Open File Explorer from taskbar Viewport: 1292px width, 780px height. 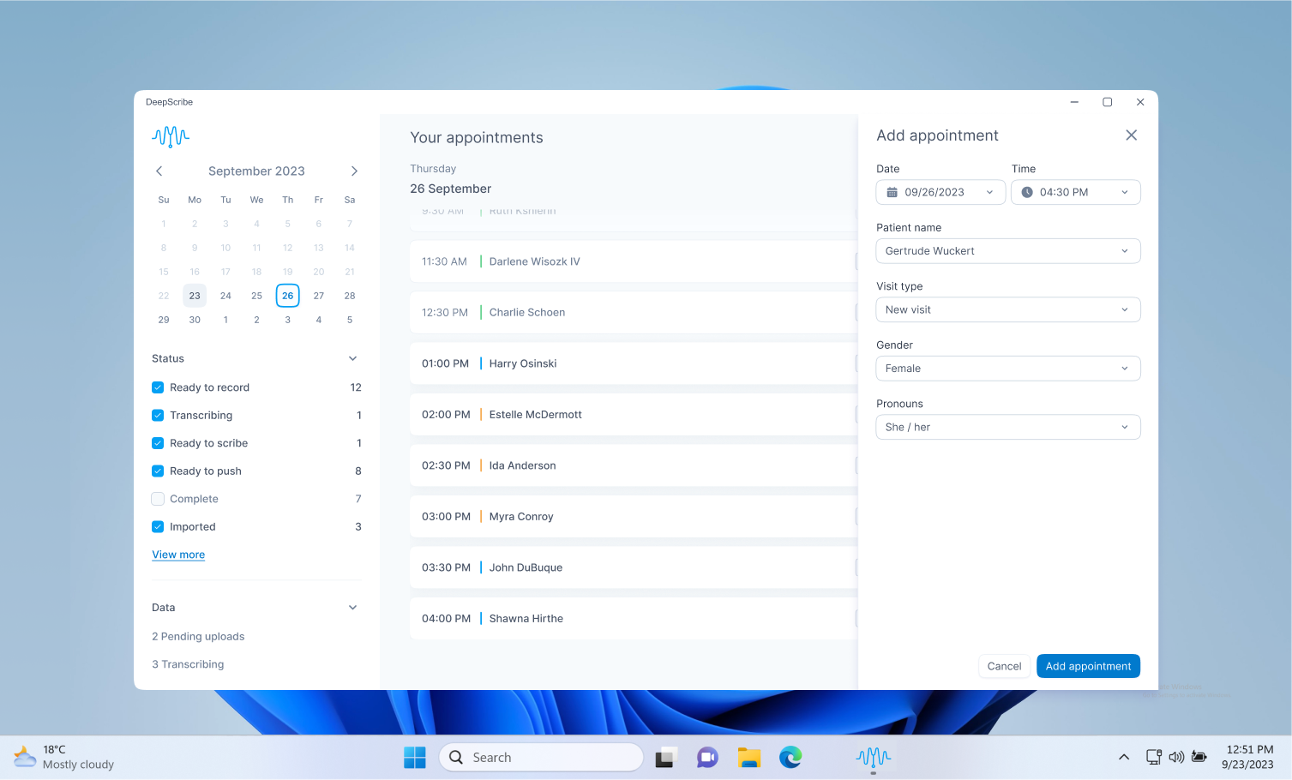point(749,758)
